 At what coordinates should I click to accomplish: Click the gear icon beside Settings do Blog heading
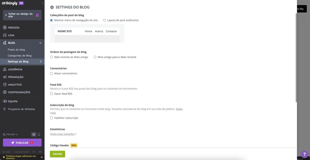pyautogui.click(x=52, y=7)
